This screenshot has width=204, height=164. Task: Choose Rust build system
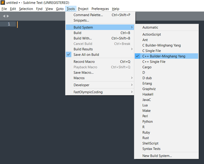[166, 138]
